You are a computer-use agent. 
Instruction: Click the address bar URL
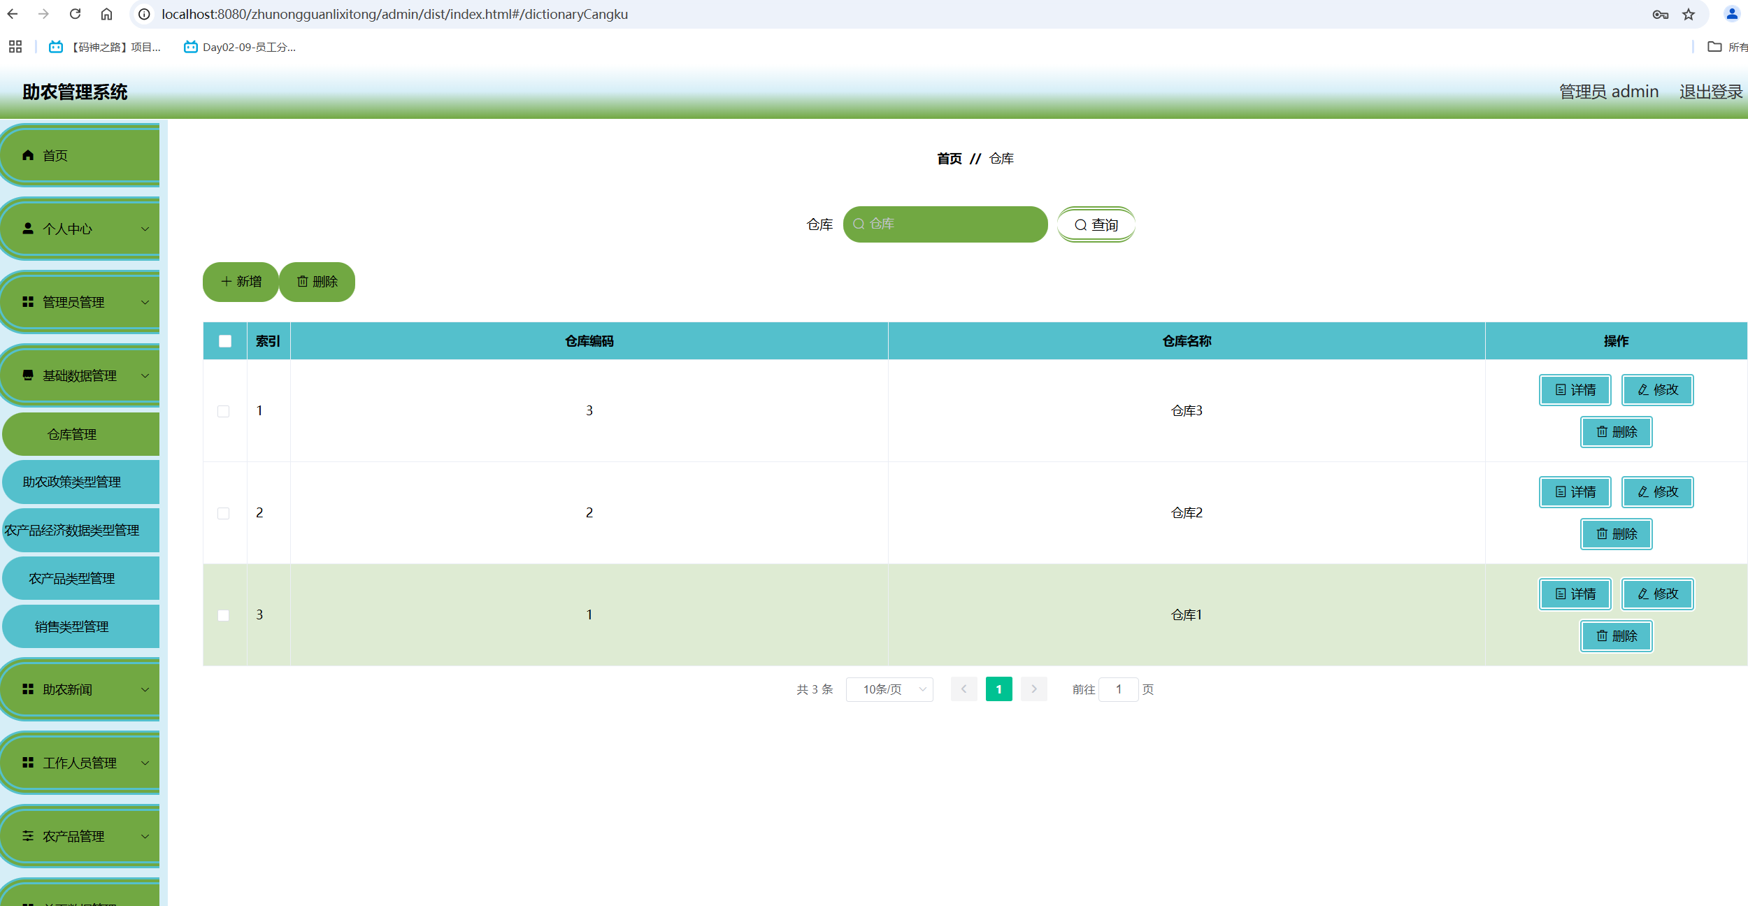pyautogui.click(x=394, y=14)
